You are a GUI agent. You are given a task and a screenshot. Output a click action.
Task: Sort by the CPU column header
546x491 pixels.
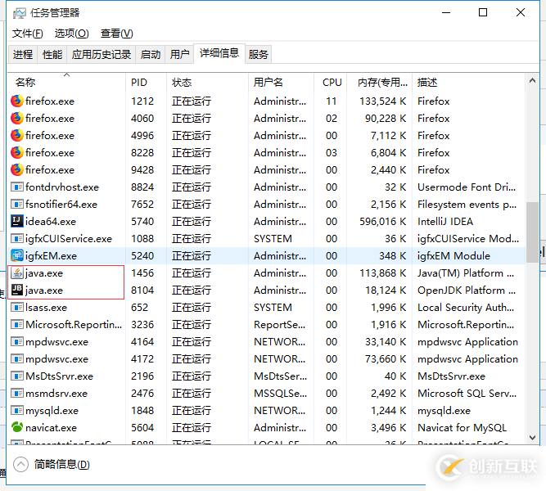(x=331, y=82)
